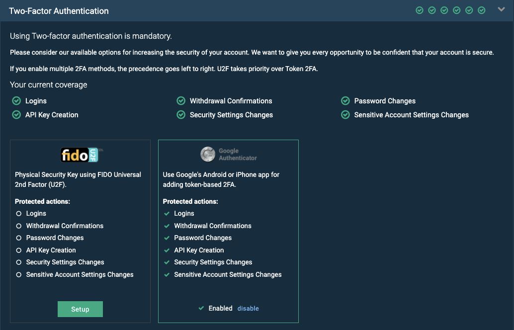Click Password Changes checkmark in Google Authenticator card

167,238
